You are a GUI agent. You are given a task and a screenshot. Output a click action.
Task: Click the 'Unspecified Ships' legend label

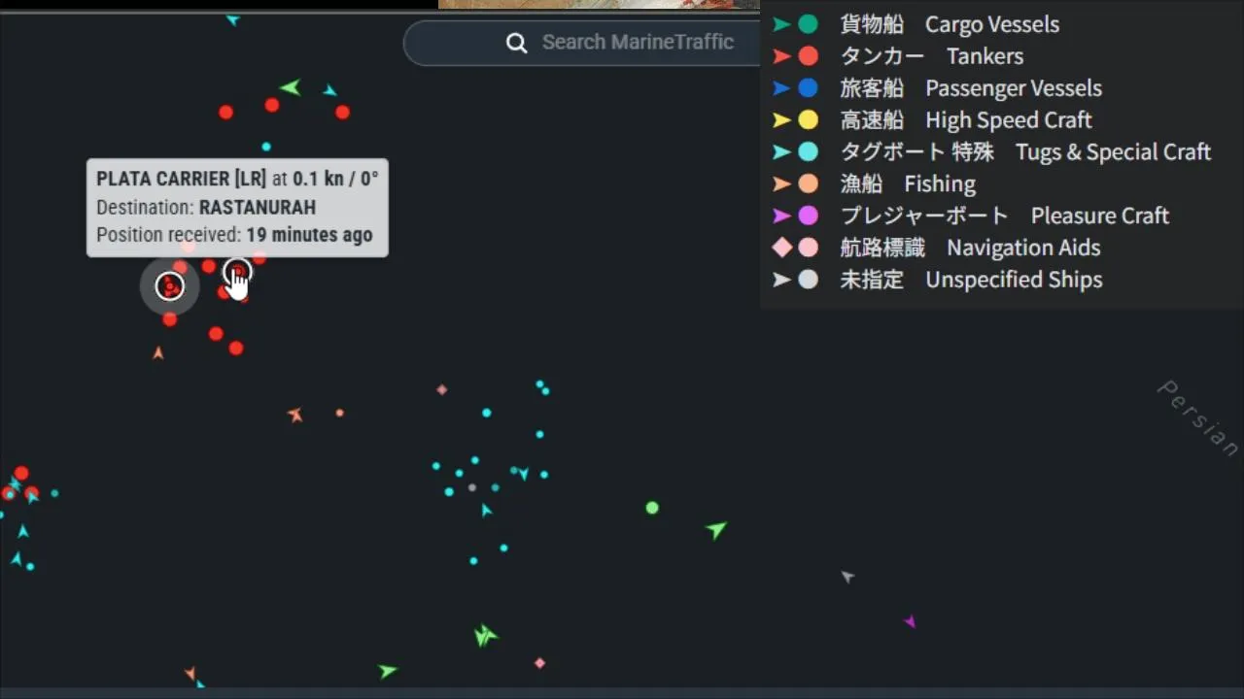pos(1014,280)
